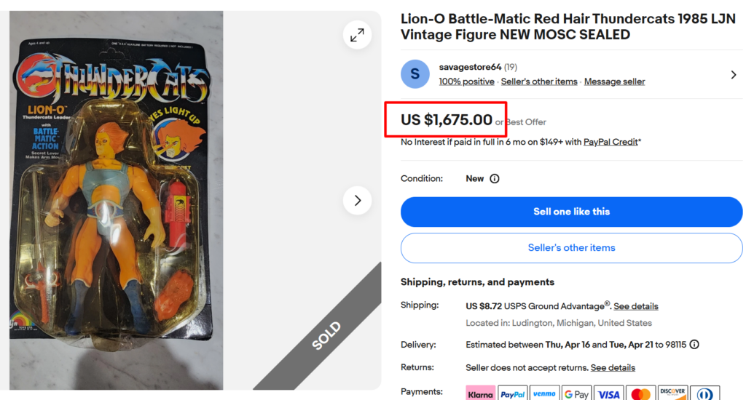Click the Seller's other items outlined button
The height and width of the screenshot is (400, 746).
point(572,248)
